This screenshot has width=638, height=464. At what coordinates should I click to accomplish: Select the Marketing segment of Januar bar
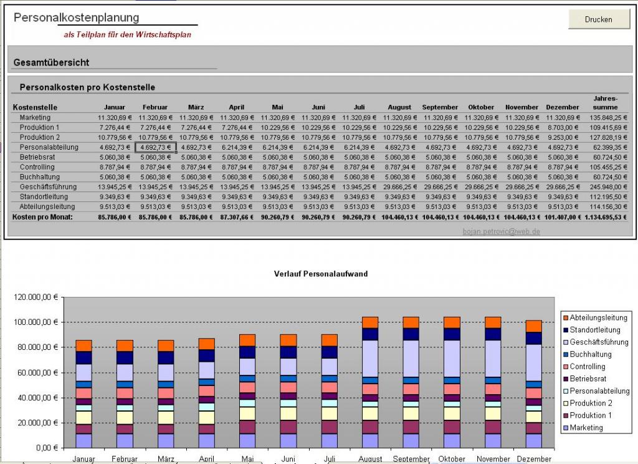(x=83, y=440)
